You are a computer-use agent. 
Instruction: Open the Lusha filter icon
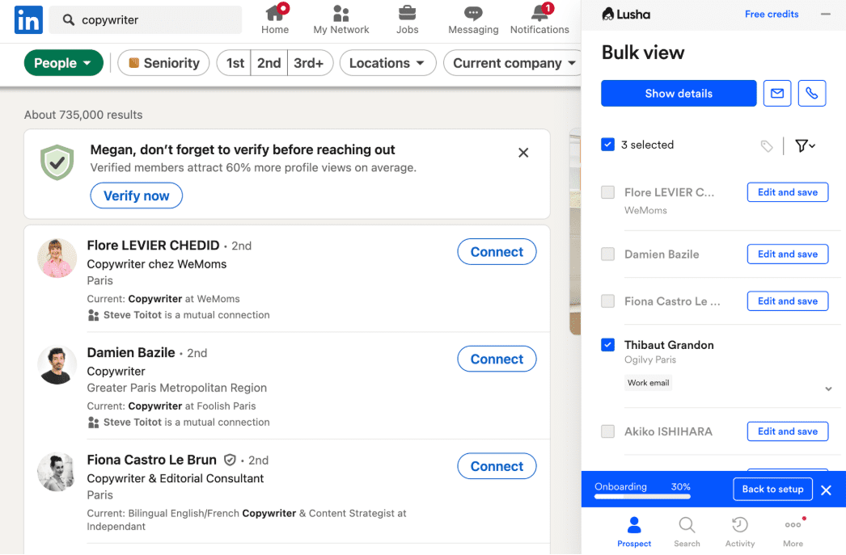tap(803, 145)
